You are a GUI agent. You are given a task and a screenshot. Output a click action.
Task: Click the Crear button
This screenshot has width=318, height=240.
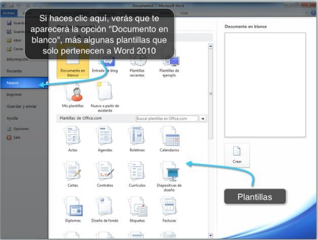click(x=237, y=155)
